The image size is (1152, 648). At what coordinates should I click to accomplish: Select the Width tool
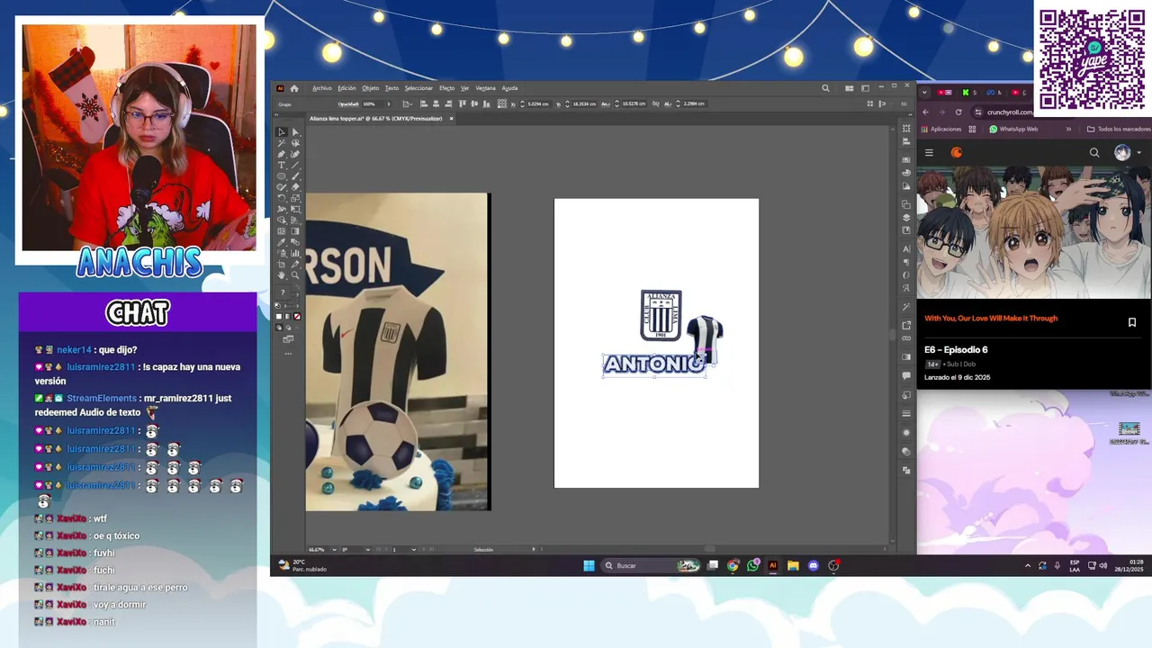pyautogui.click(x=282, y=209)
